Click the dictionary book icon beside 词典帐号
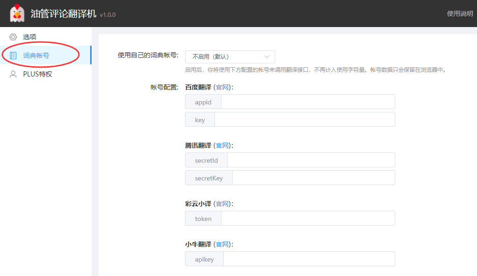Viewport: 477px width, 276px height. click(13, 55)
